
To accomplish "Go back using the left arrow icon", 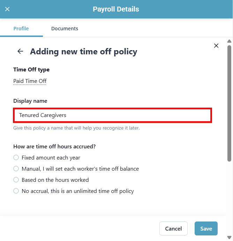I will [x=20, y=52].
